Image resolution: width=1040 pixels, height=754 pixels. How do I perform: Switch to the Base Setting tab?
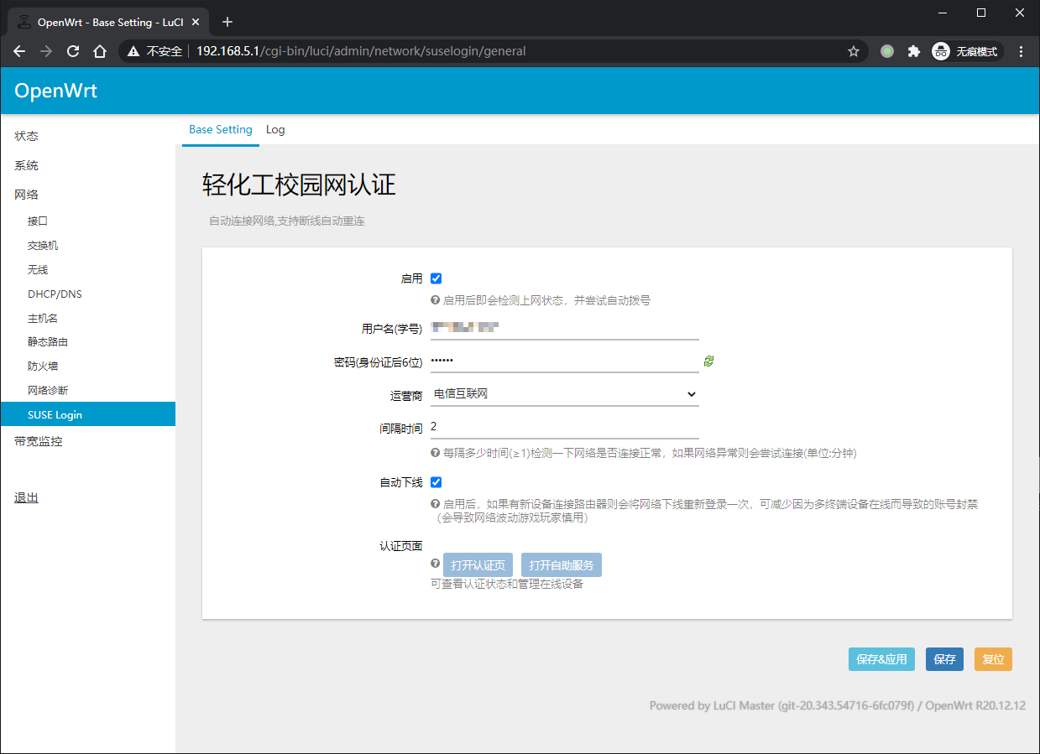[221, 129]
